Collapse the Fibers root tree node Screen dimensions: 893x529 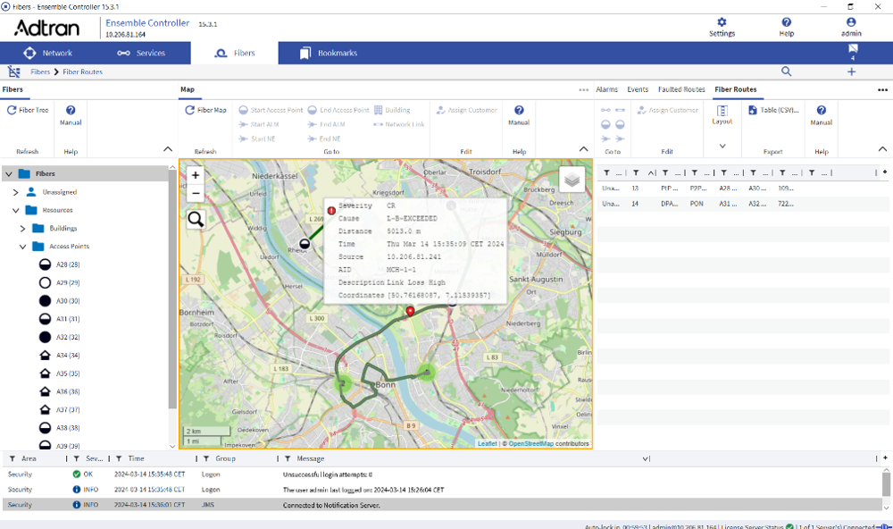(x=9, y=174)
